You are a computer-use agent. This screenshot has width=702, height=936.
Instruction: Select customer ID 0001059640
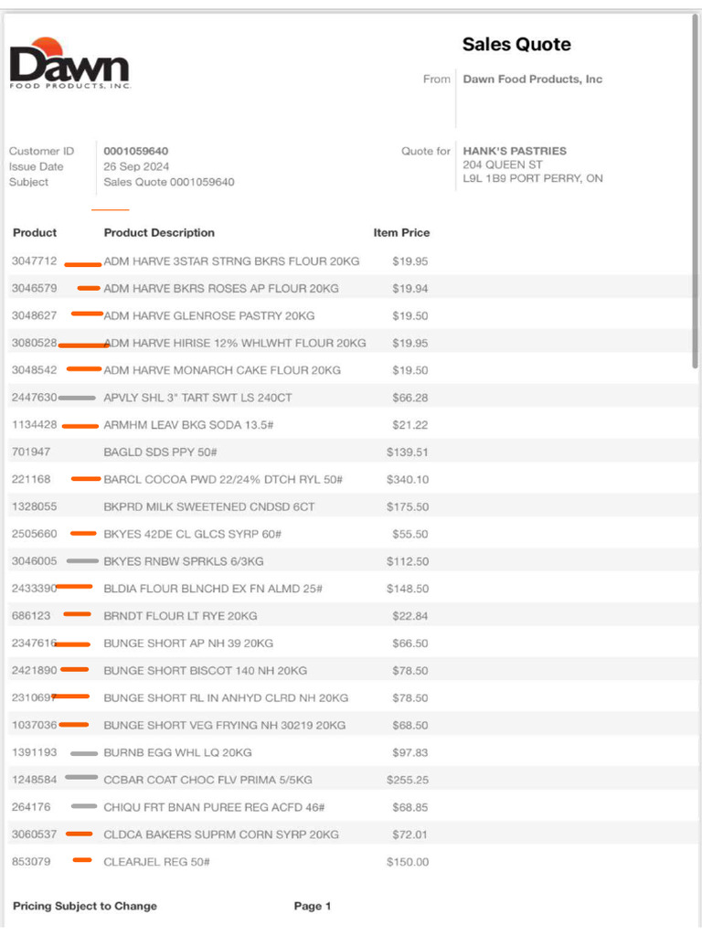coord(136,151)
